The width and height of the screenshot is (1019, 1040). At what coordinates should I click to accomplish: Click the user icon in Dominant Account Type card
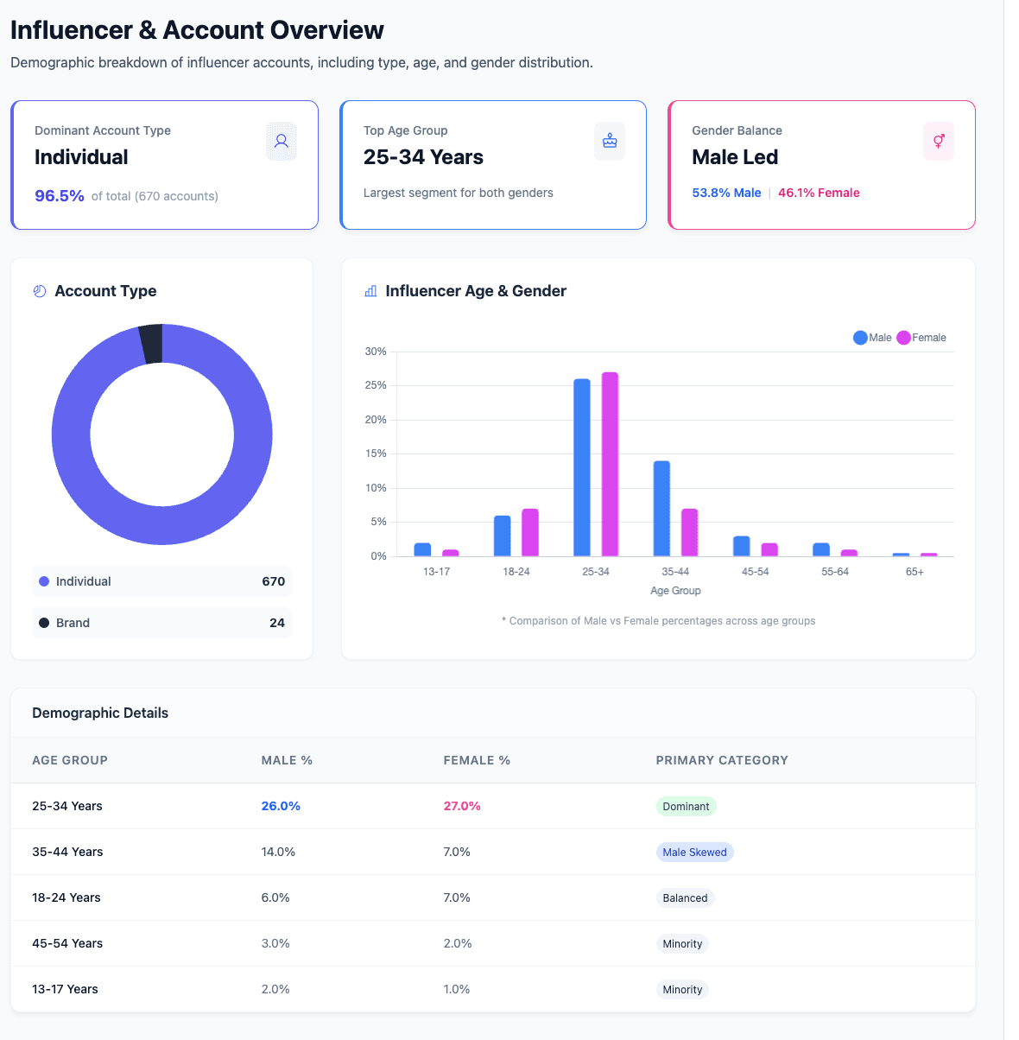click(281, 141)
